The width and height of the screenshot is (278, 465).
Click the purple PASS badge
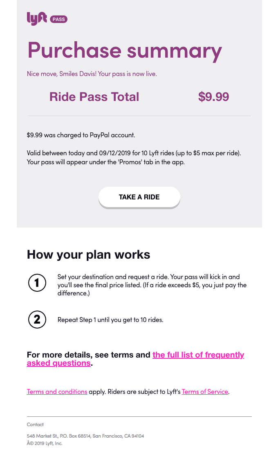[58, 19]
